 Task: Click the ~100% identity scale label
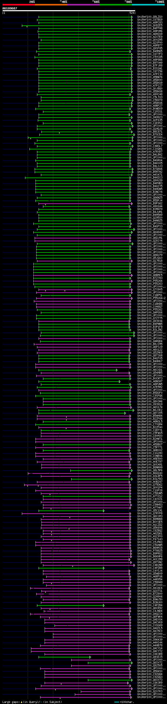[x=160, y=2]
